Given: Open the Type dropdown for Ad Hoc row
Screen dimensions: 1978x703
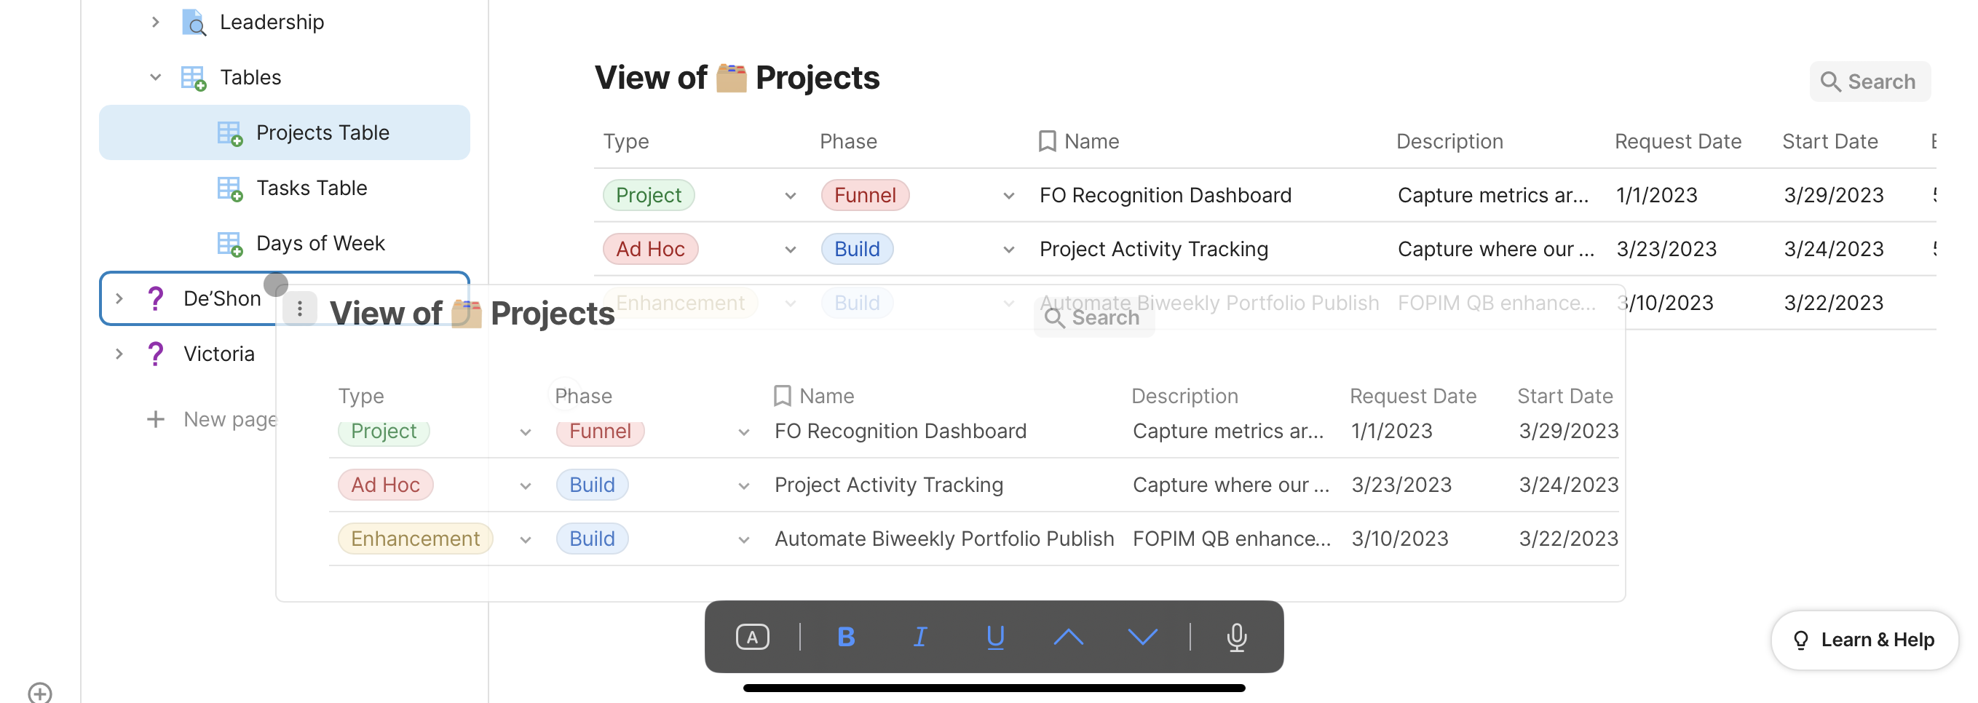Looking at the screenshot, I should click(x=790, y=250).
